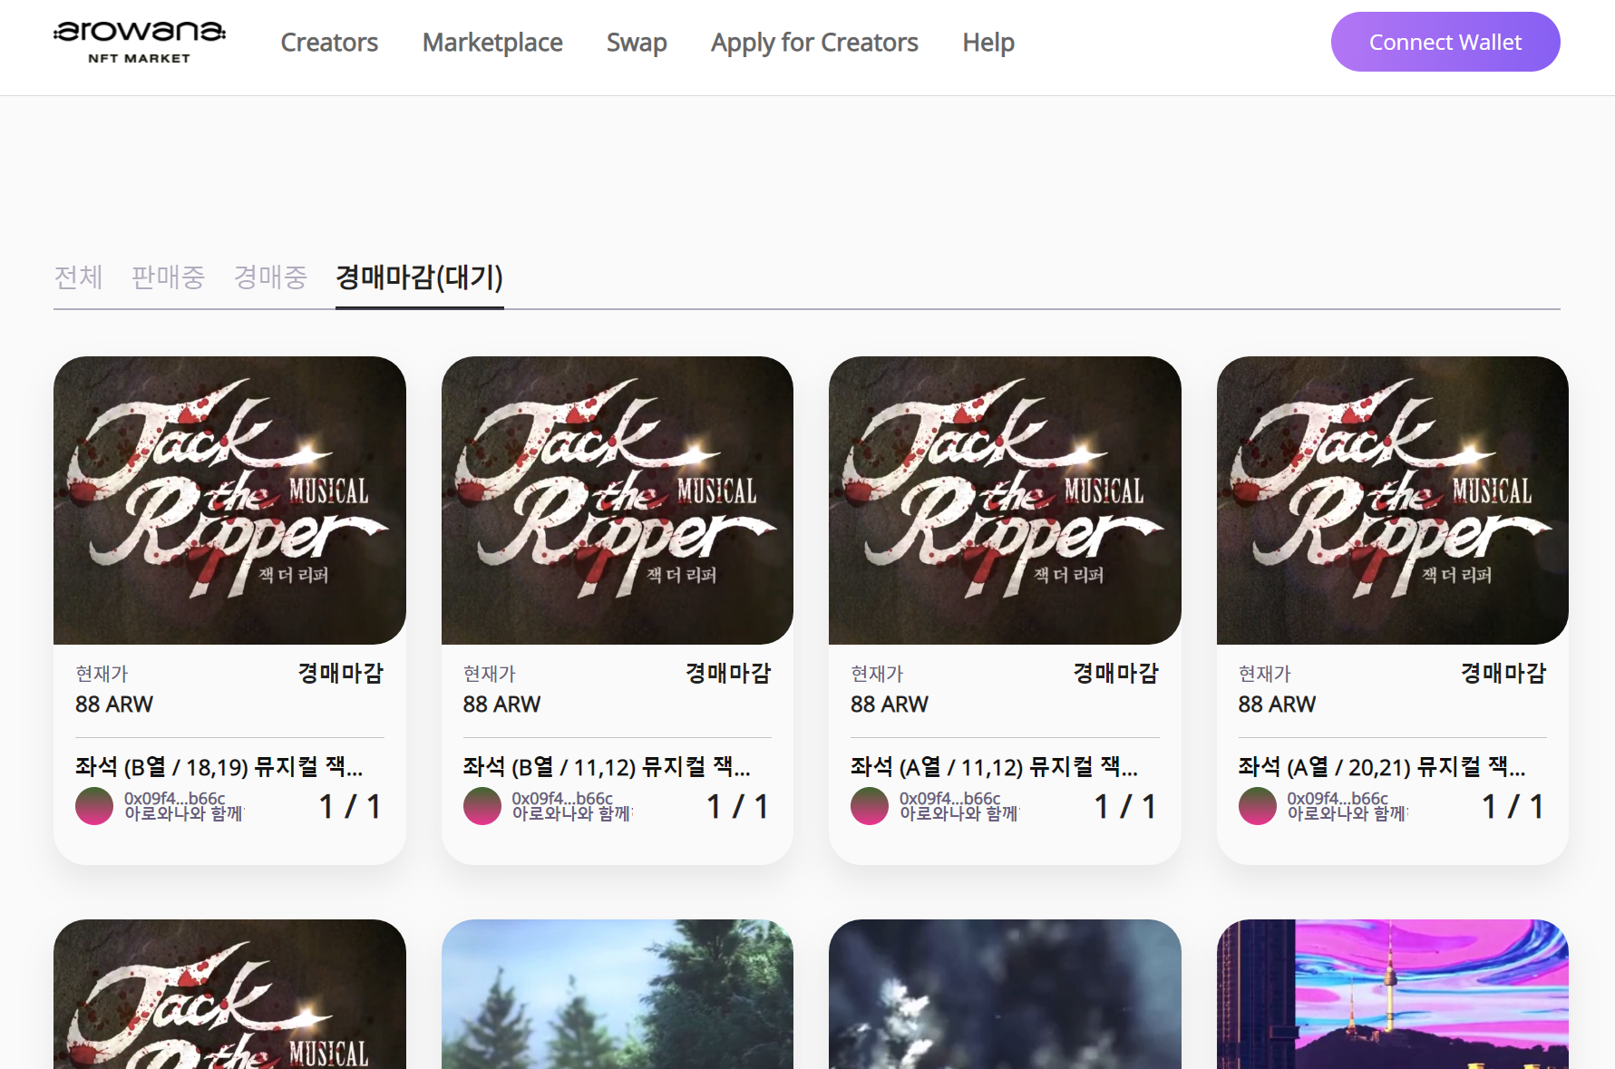Viewport: 1615px width, 1069px height.
Task: Open Jack the Ripper thumbnail for B열 18,19
Action: pos(229,500)
